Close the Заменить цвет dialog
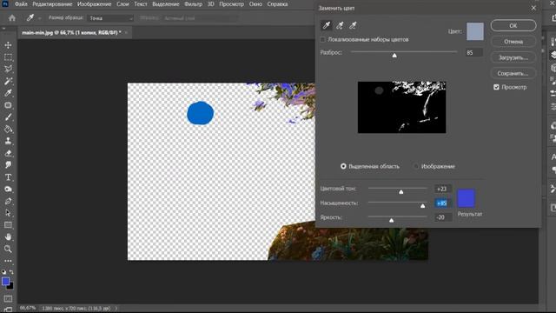 [x=533, y=8]
